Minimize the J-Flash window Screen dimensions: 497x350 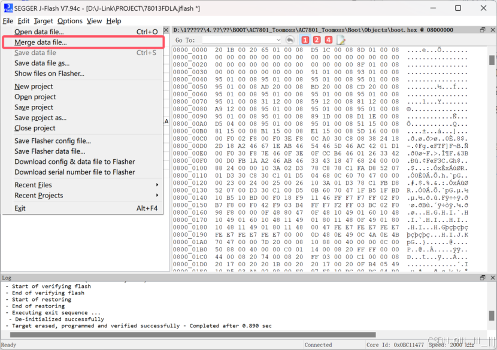[434, 8]
